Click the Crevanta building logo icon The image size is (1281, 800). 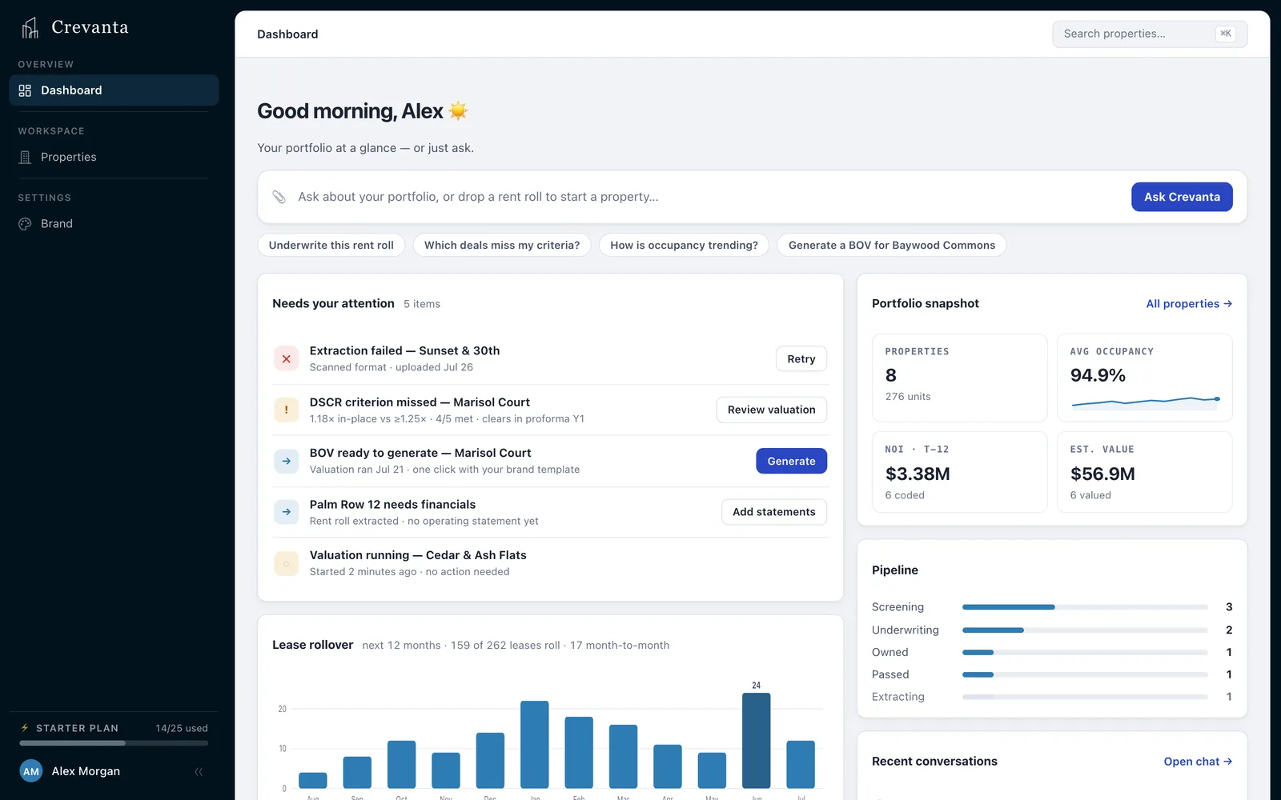click(30, 28)
